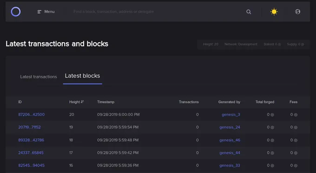Click height value 17 in table
The height and width of the screenshot is (173, 316).
[71, 153]
